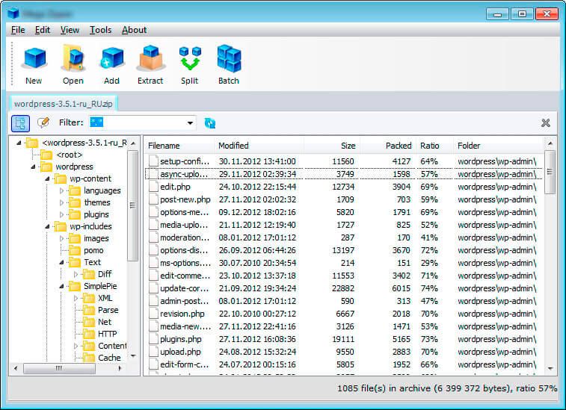
Task: Expand the themes folder node
Action: coord(62,202)
